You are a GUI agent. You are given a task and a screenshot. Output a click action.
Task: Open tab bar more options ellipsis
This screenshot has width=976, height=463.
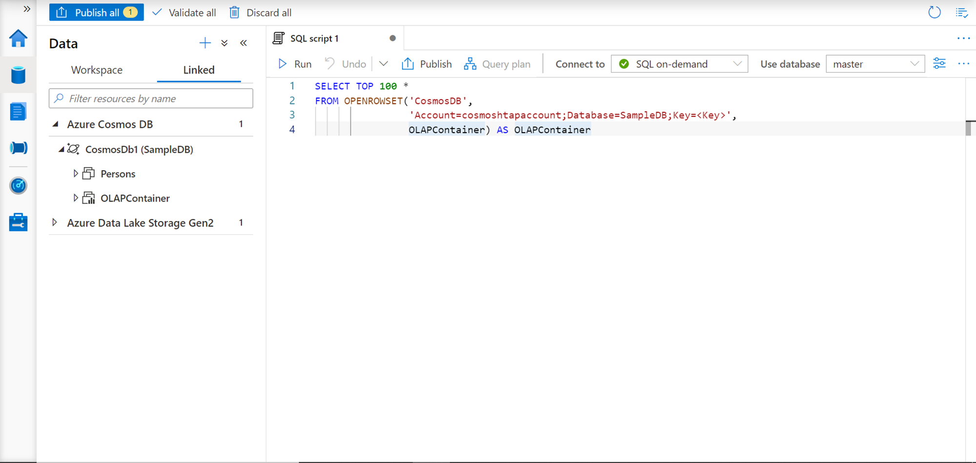(x=963, y=38)
